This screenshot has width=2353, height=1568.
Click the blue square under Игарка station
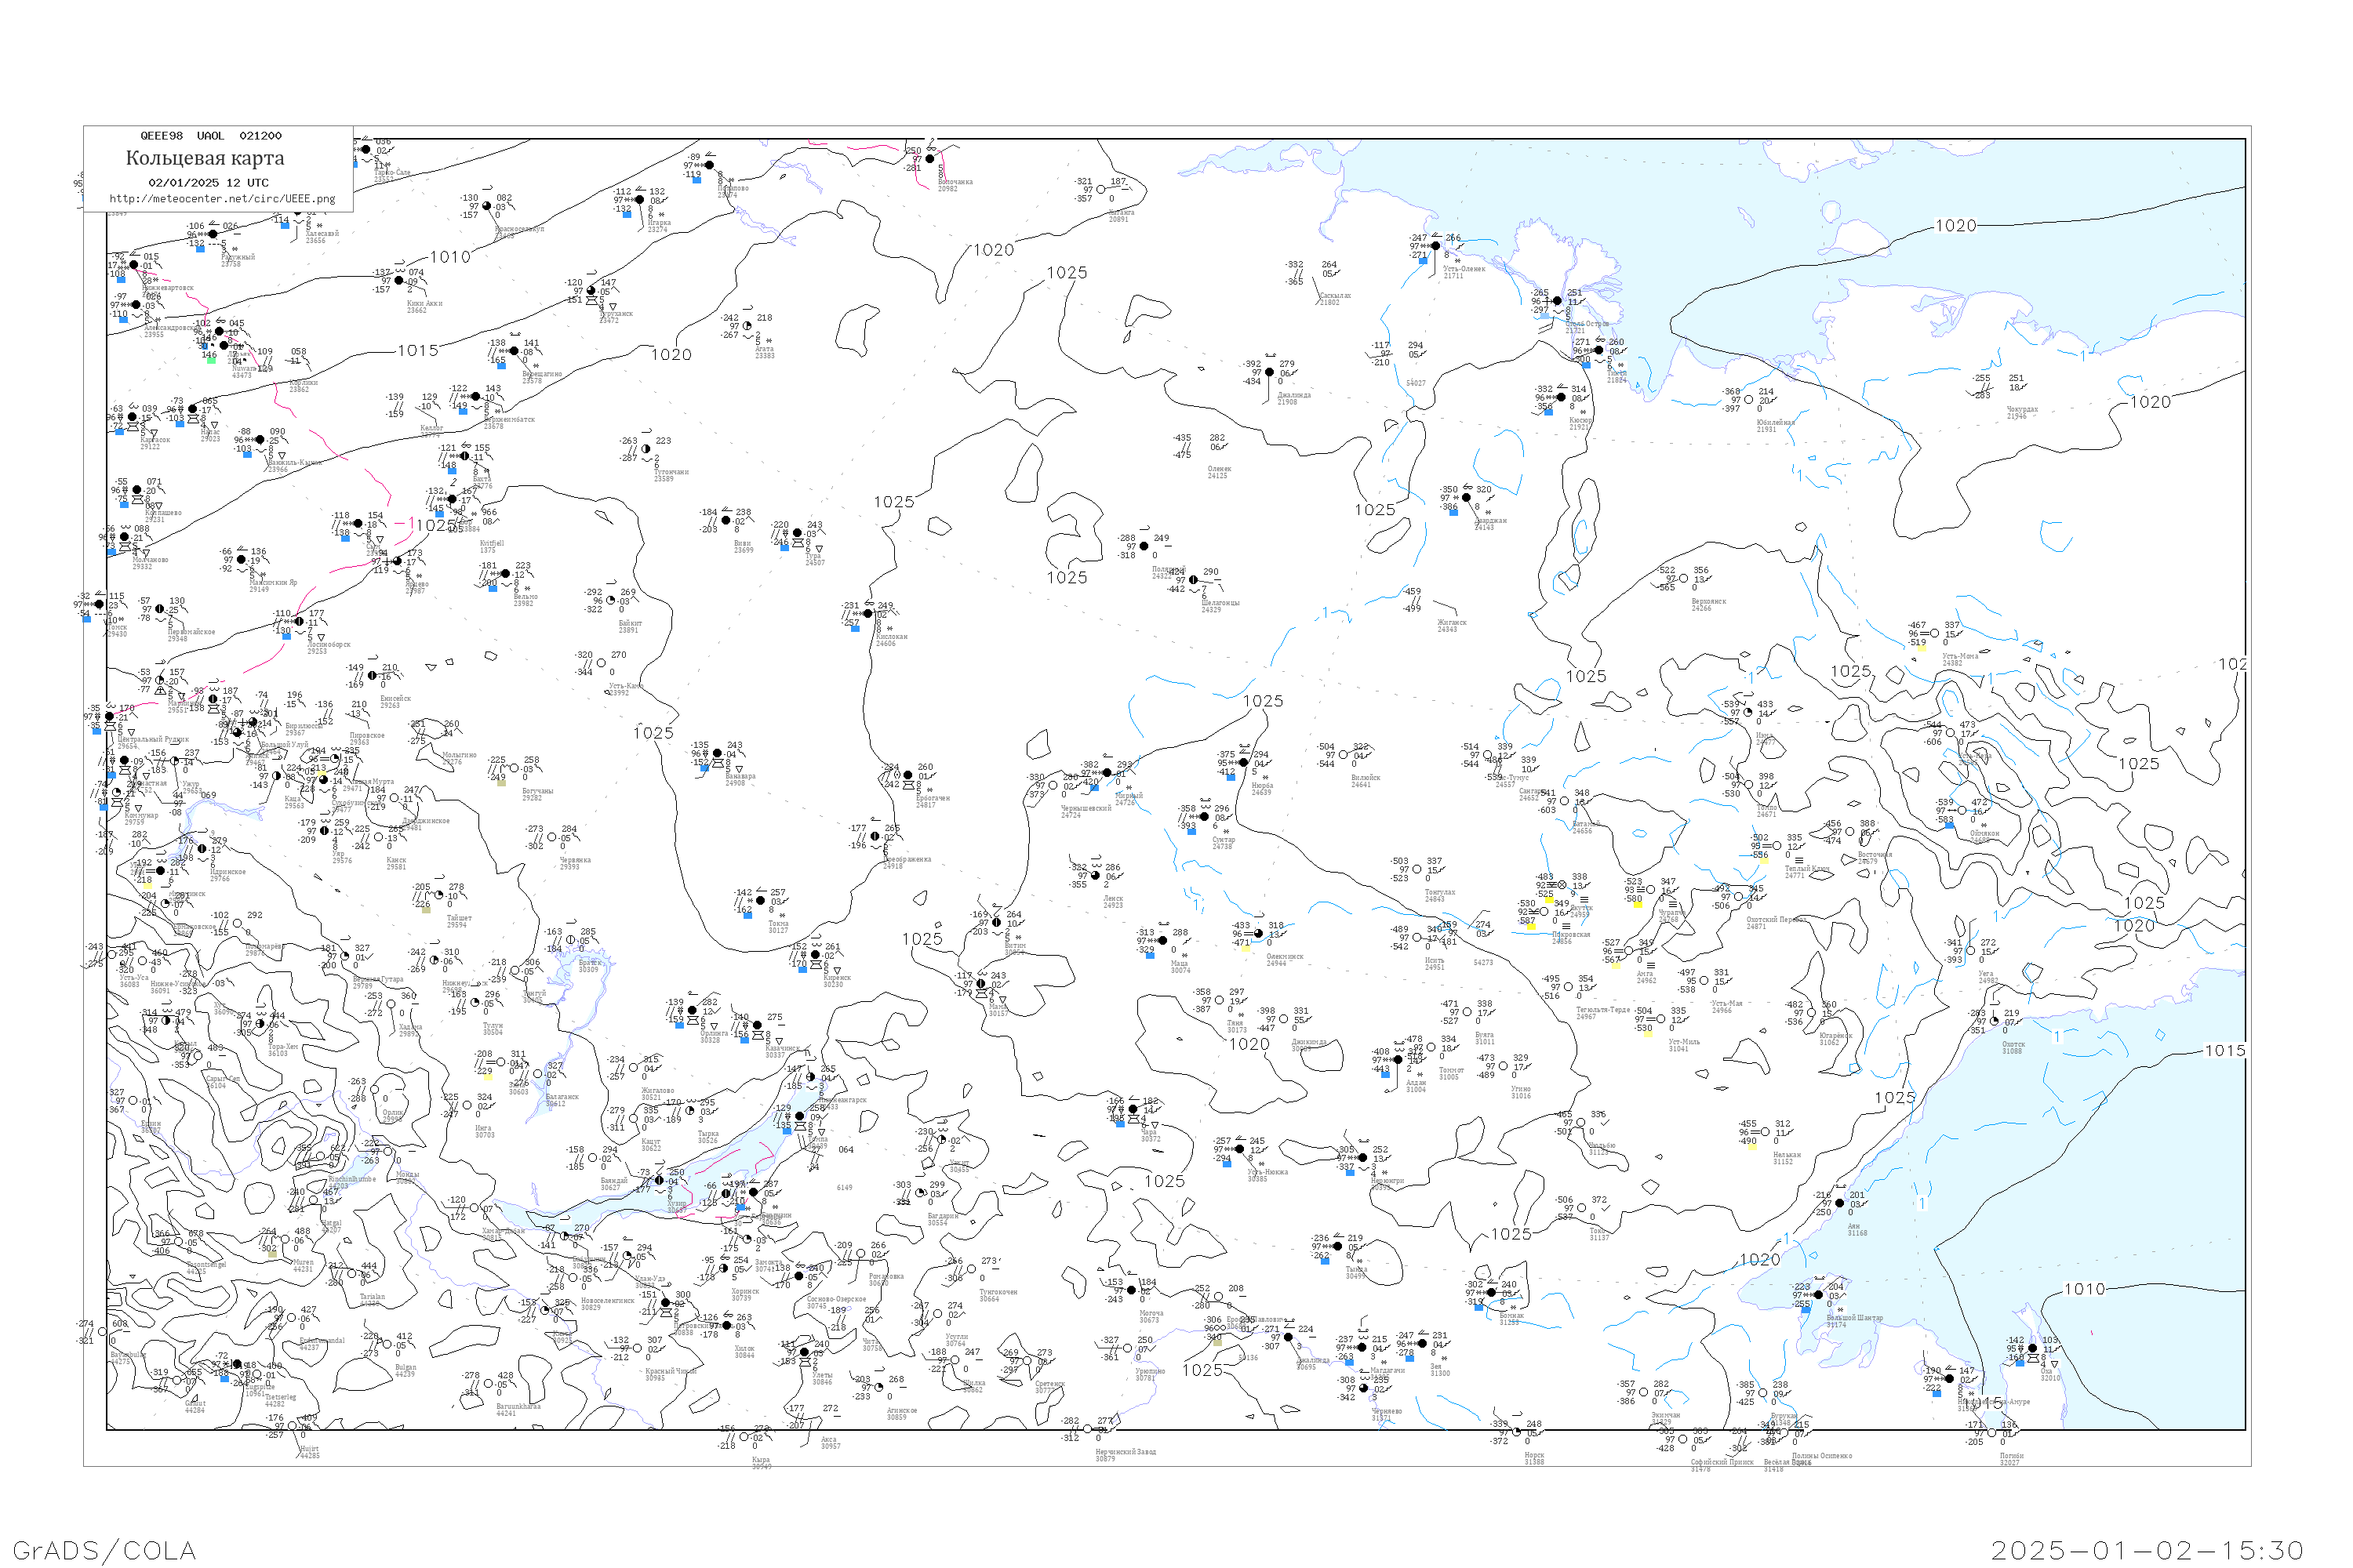tap(627, 214)
